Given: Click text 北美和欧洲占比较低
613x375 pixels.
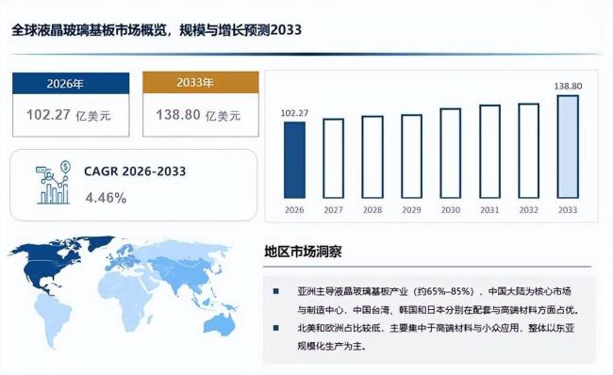Looking at the screenshot, I should pyautogui.click(x=339, y=328).
